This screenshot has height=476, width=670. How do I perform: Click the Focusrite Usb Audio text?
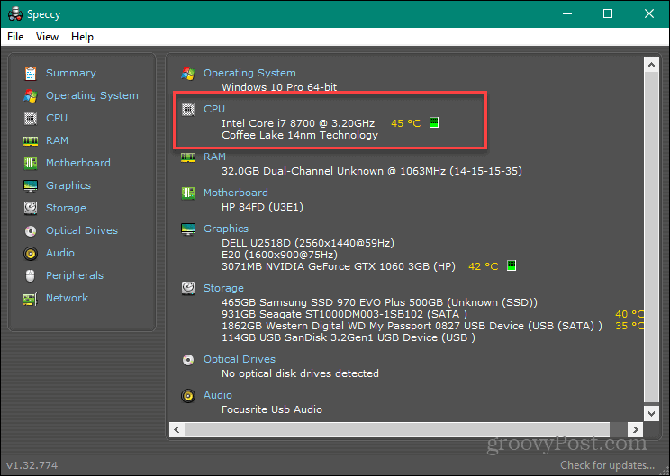point(272,409)
